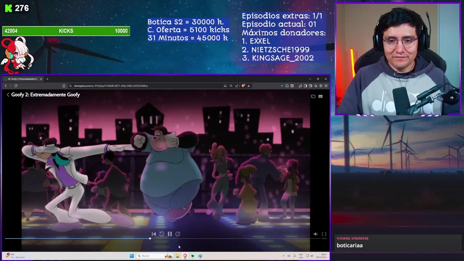Click the streamer webcam feed

(x=398, y=59)
